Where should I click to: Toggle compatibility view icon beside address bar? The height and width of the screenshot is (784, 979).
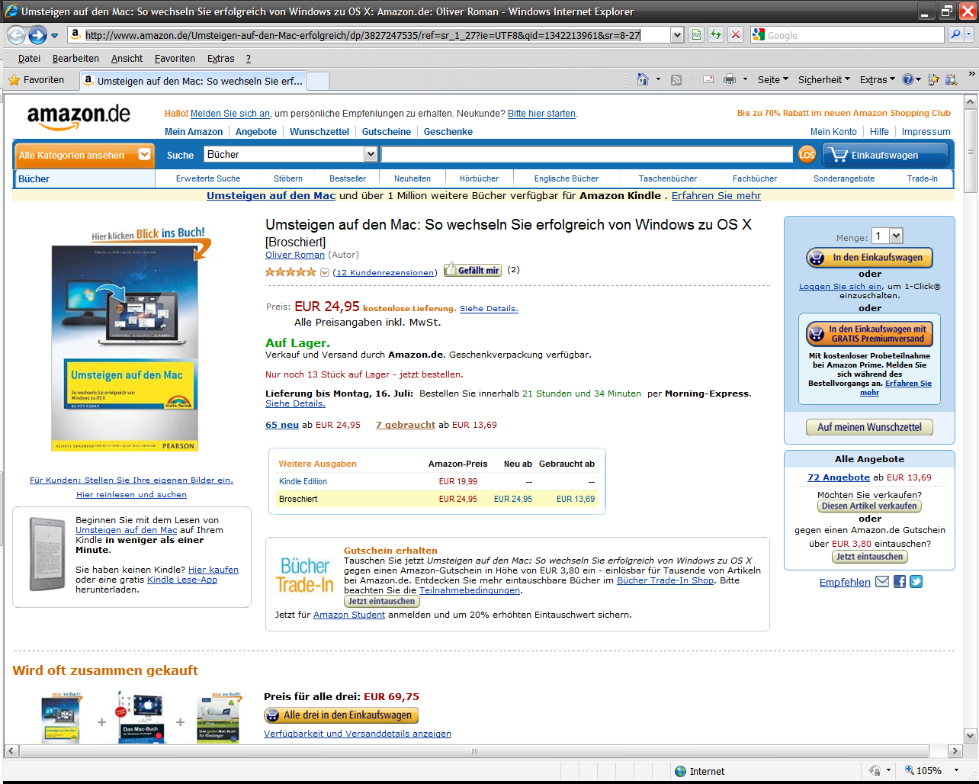pyautogui.click(x=695, y=35)
